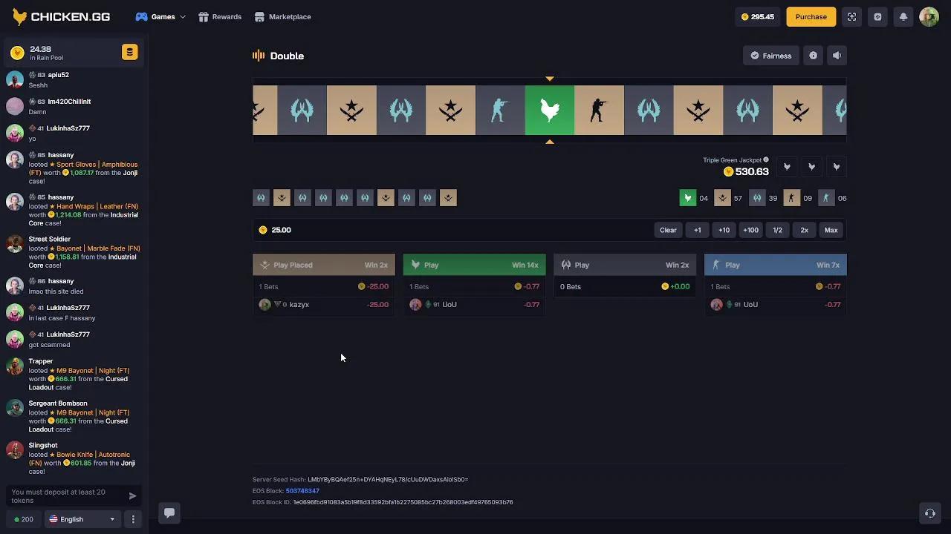Image resolution: width=951 pixels, height=534 pixels.
Task: Click the green chicken stat icon showing 04
Action: pos(687,198)
